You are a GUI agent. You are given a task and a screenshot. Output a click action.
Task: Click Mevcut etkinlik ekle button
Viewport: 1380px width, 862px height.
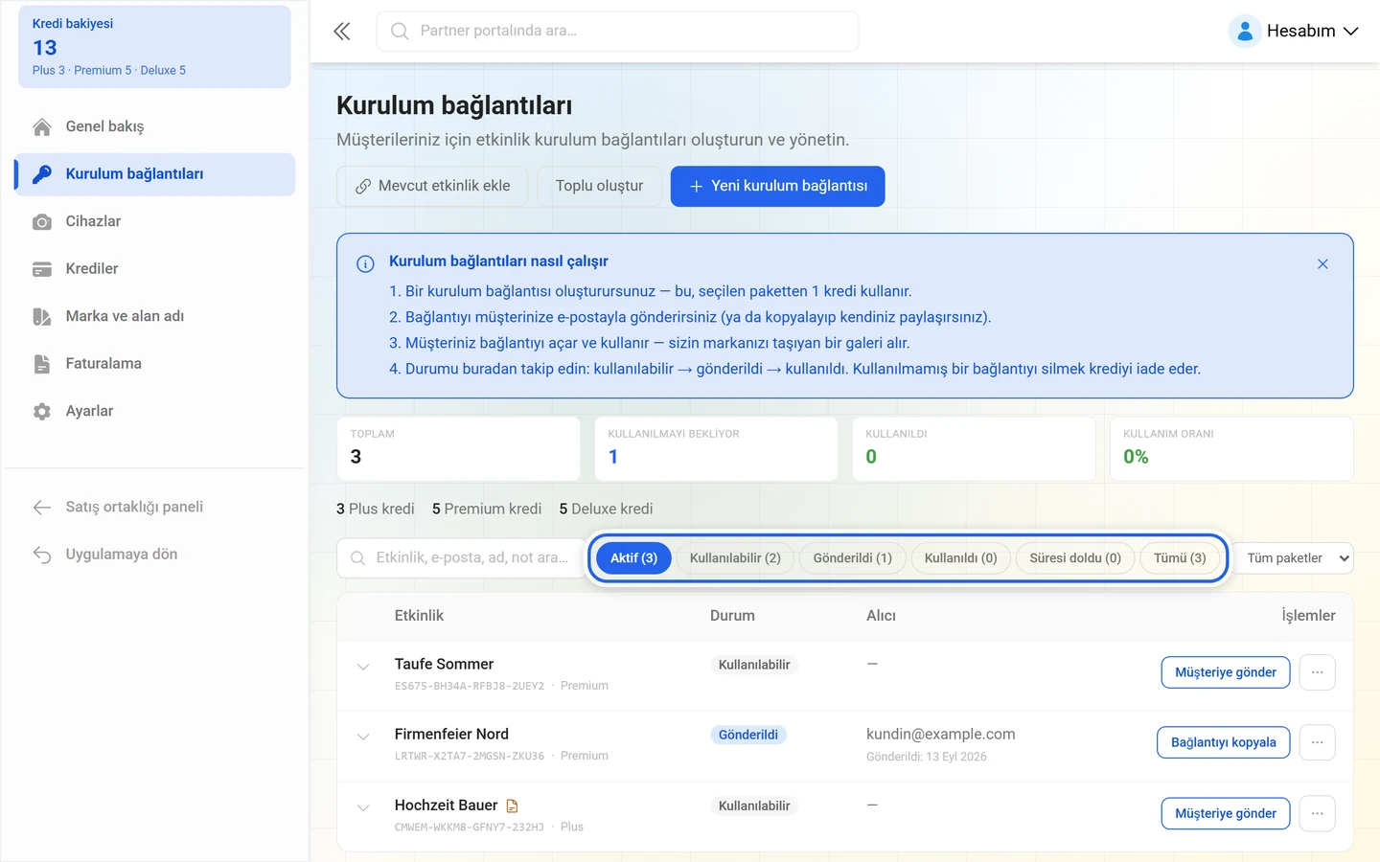(x=432, y=186)
